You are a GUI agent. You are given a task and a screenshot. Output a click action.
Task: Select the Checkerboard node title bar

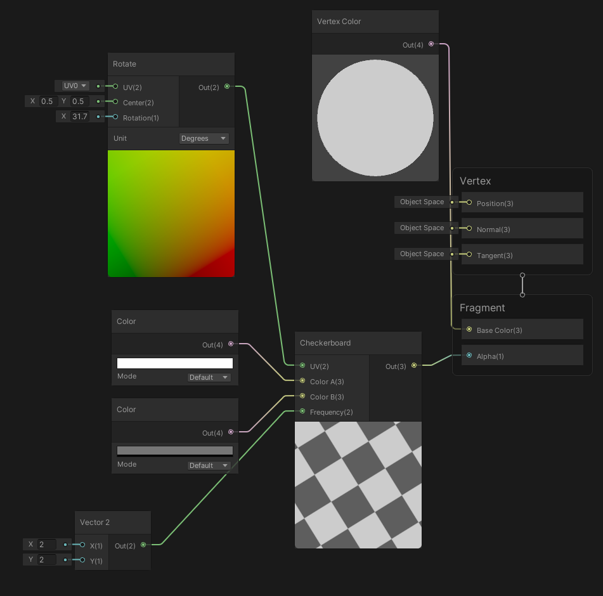[x=358, y=343]
